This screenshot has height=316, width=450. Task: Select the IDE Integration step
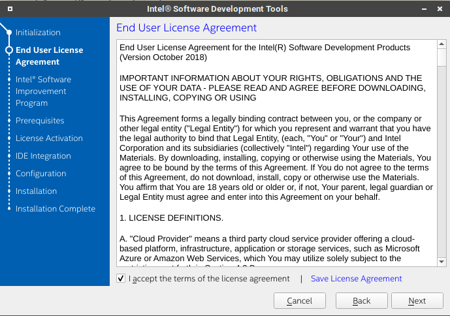[x=43, y=156]
